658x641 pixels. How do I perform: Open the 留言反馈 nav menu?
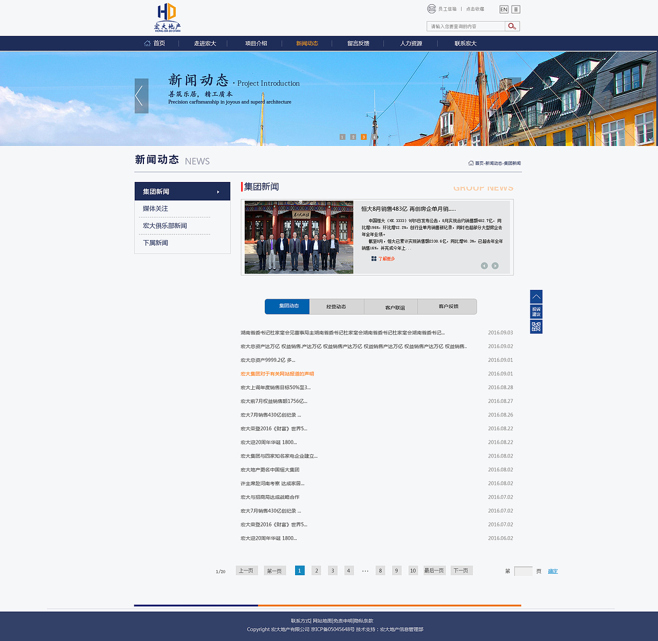[x=358, y=43]
